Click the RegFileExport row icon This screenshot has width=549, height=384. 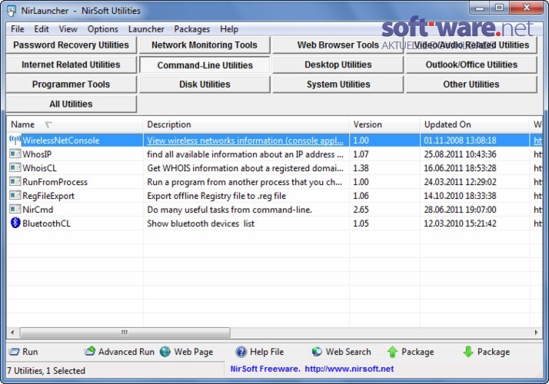15,196
